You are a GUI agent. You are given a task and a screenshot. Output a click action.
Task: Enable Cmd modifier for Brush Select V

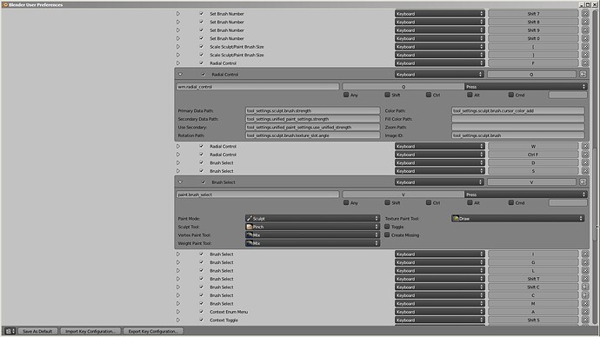point(511,202)
